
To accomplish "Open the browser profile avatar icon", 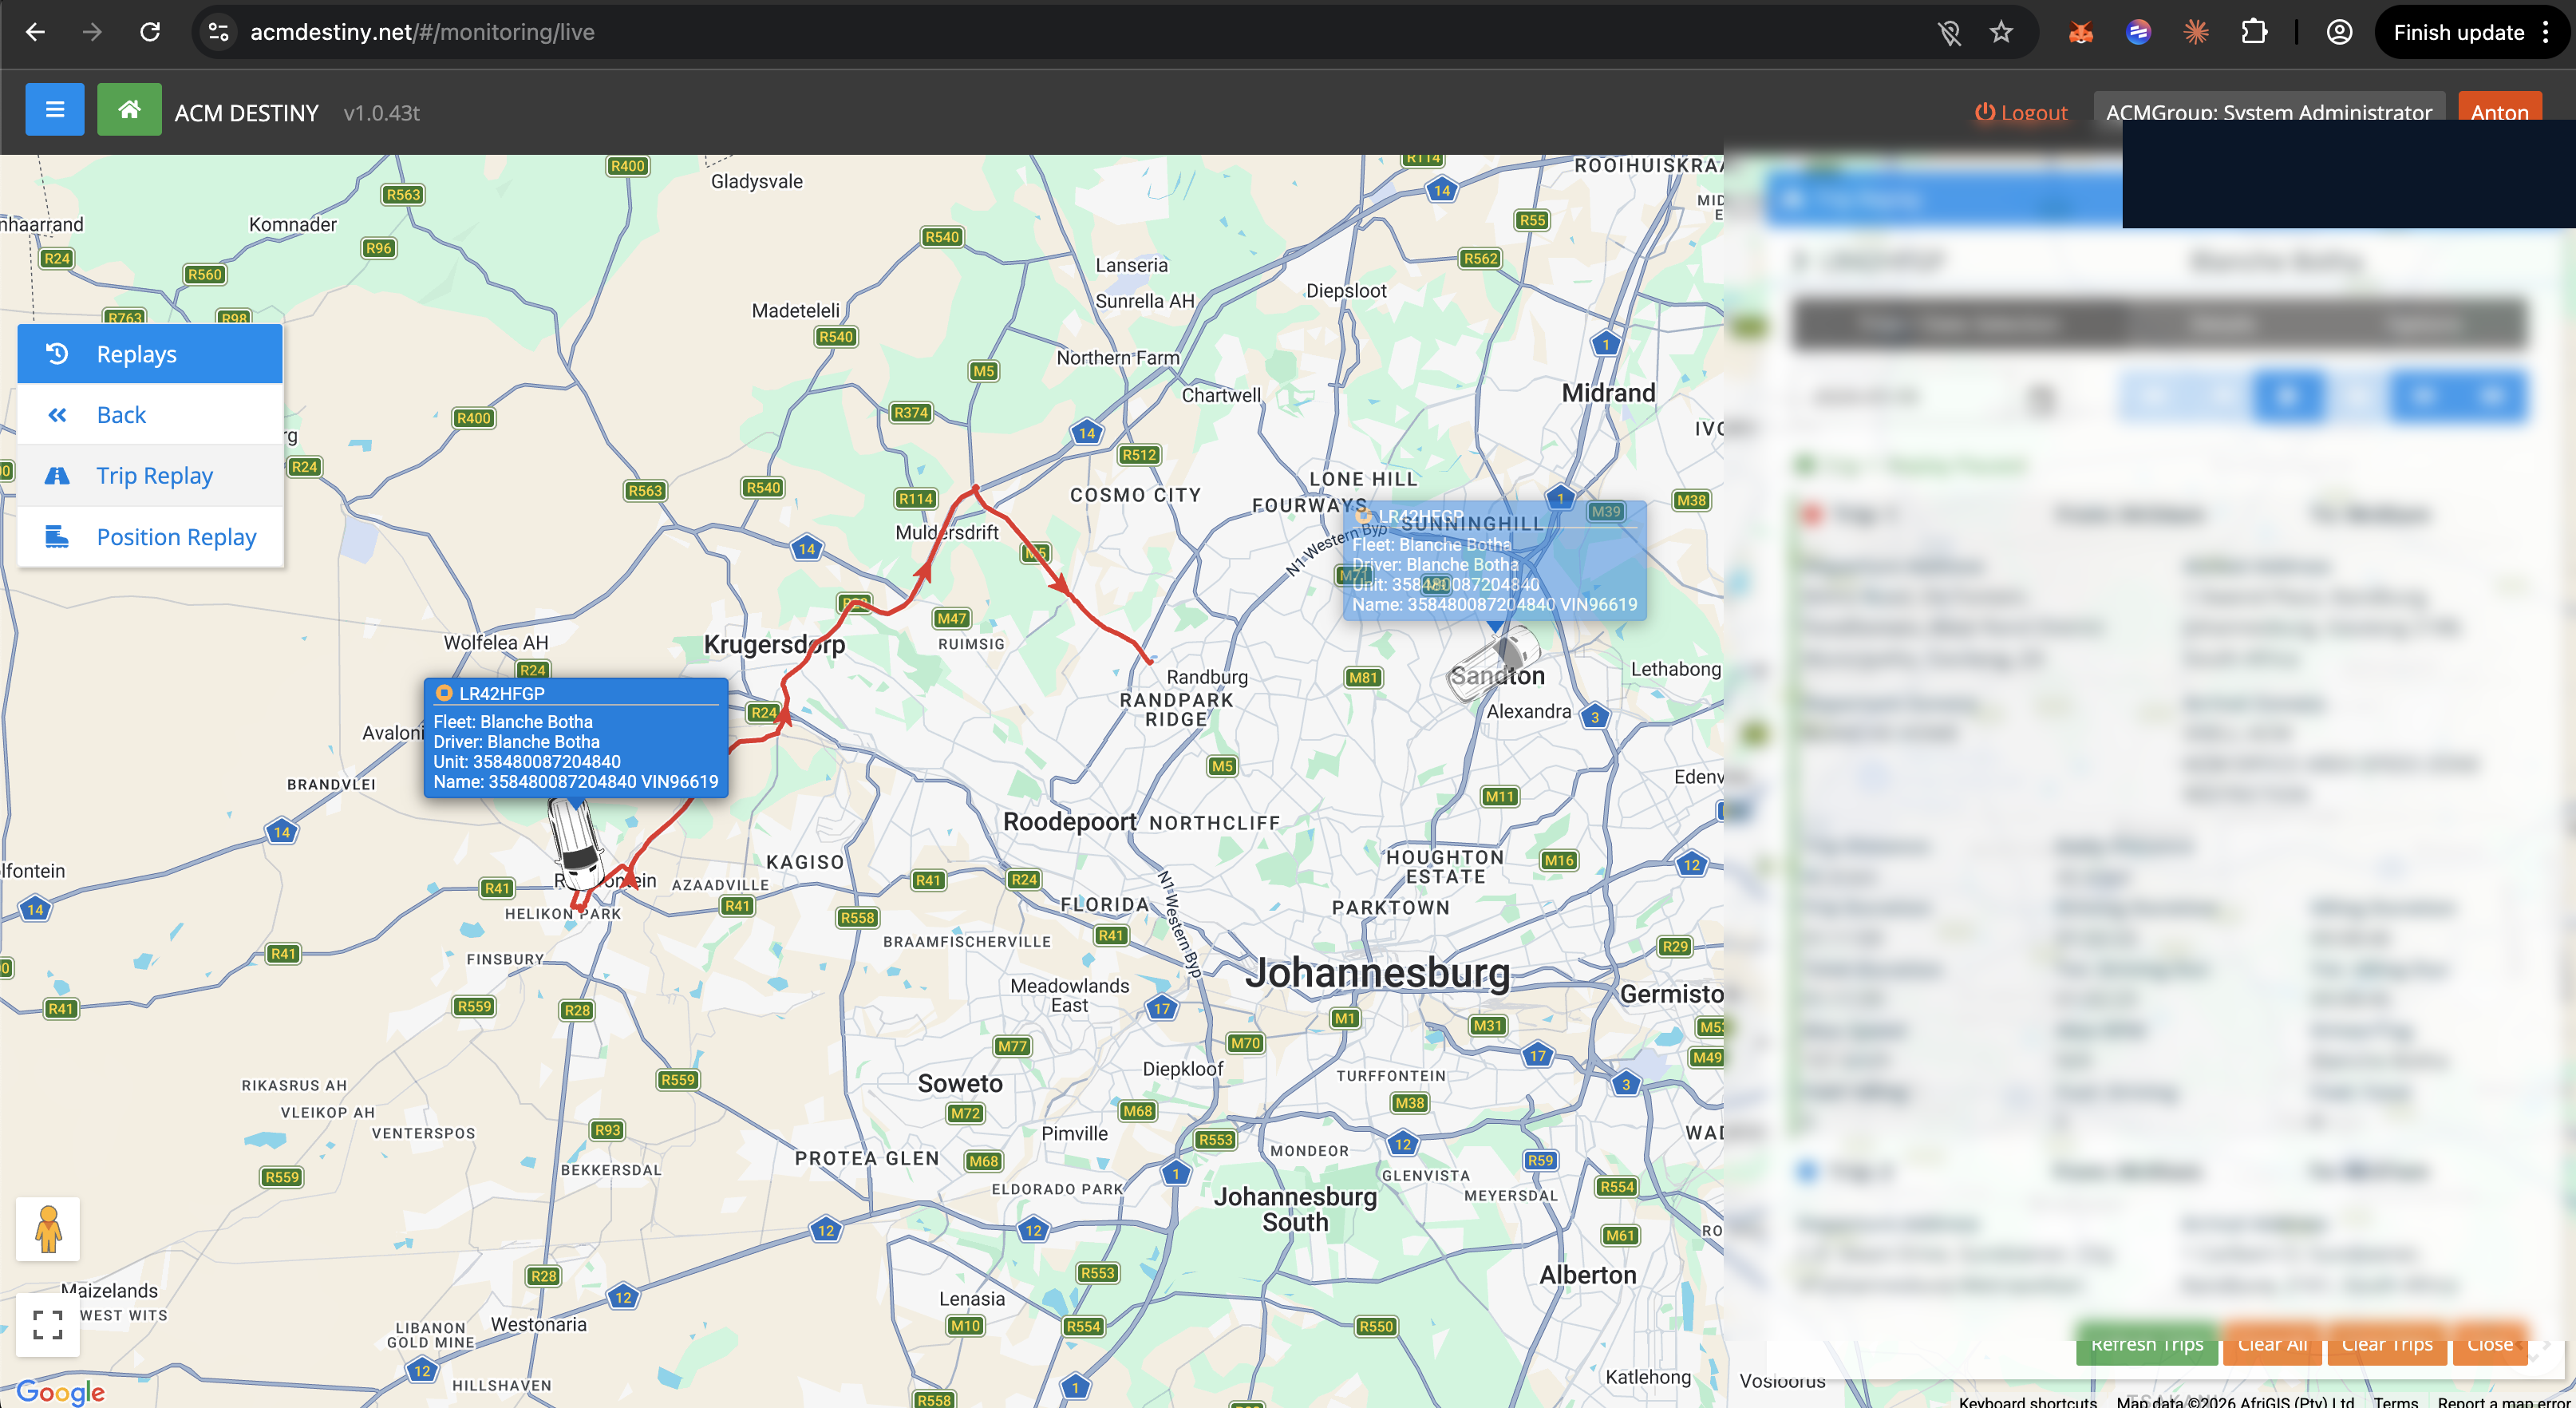I will click(2339, 33).
